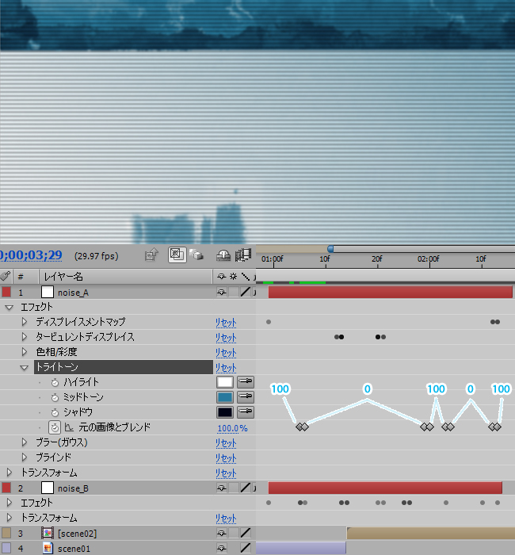Expand the ディスプレイスメントマップ effect
The height and width of the screenshot is (555, 515).
25,322
